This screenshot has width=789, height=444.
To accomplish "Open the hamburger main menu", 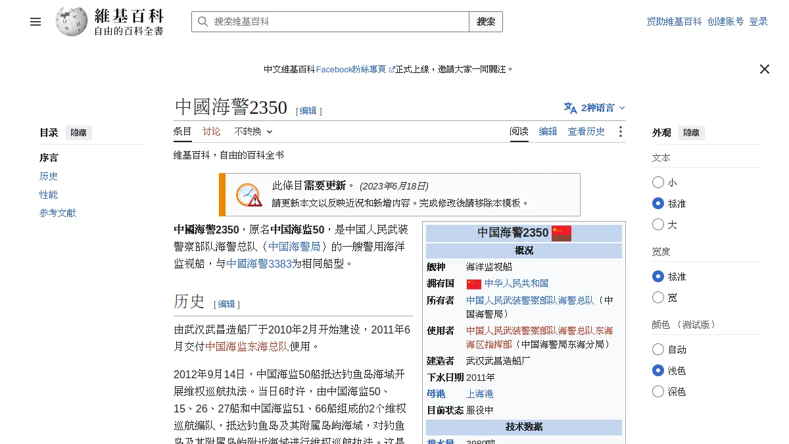I will click(x=36, y=22).
